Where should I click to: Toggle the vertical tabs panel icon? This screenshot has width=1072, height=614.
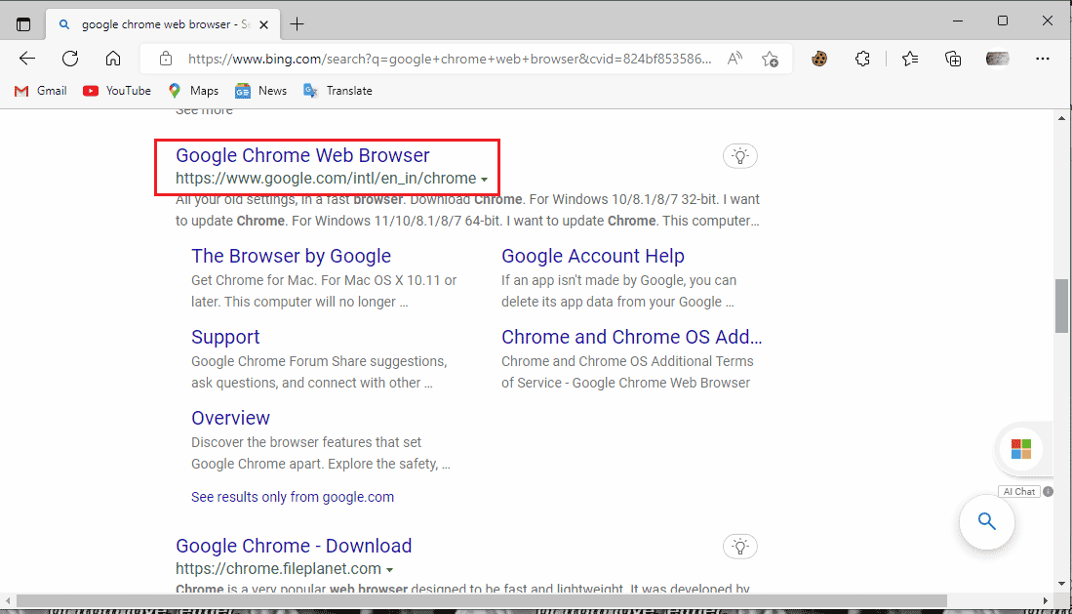[23, 23]
